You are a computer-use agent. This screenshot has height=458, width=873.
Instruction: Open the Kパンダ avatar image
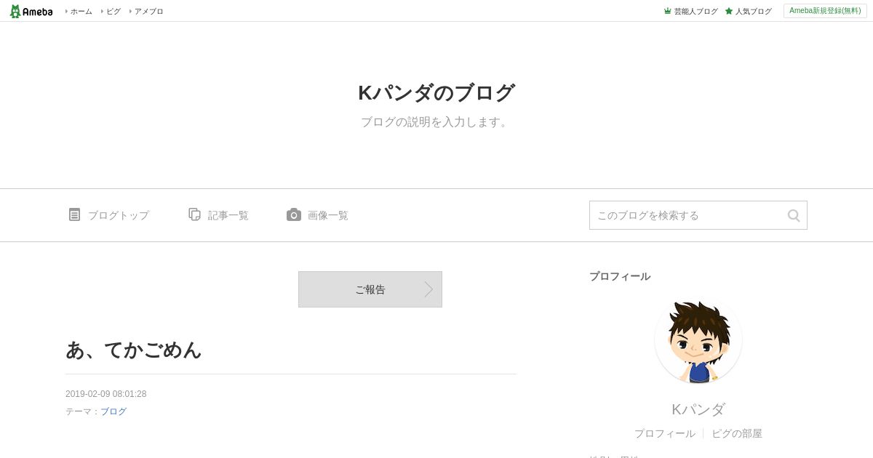point(698,341)
